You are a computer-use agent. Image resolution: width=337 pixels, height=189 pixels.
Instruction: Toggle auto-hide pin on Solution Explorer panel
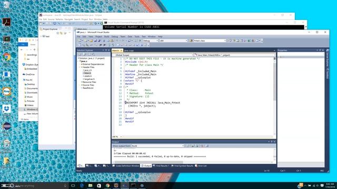point(106,50)
